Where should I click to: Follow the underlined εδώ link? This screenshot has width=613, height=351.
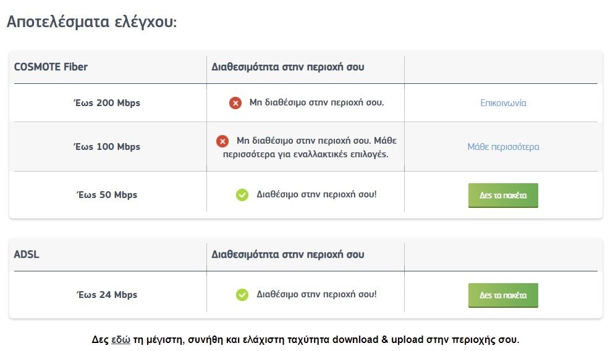point(120,340)
